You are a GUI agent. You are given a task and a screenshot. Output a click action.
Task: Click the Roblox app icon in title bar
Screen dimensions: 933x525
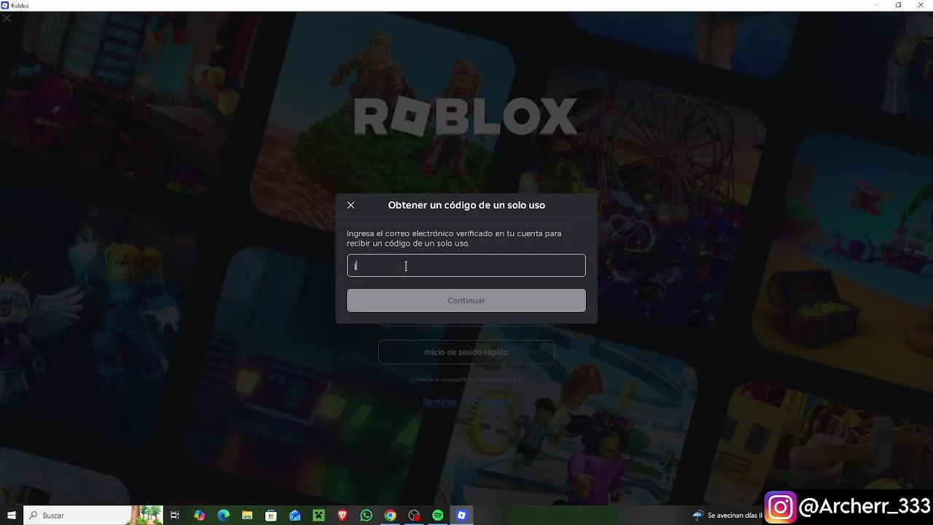[5, 5]
